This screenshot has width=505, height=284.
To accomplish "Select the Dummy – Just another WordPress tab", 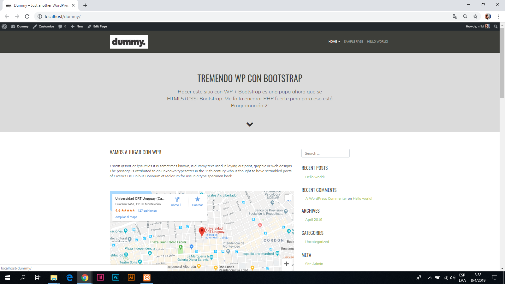I will tap(40, 5).
